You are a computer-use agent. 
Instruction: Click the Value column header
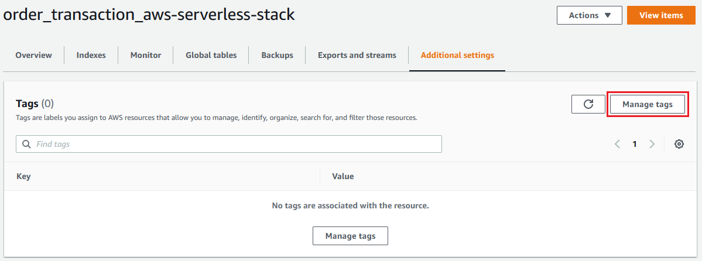(343, 176)
